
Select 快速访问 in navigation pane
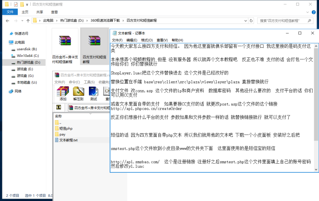click(21, 33)
